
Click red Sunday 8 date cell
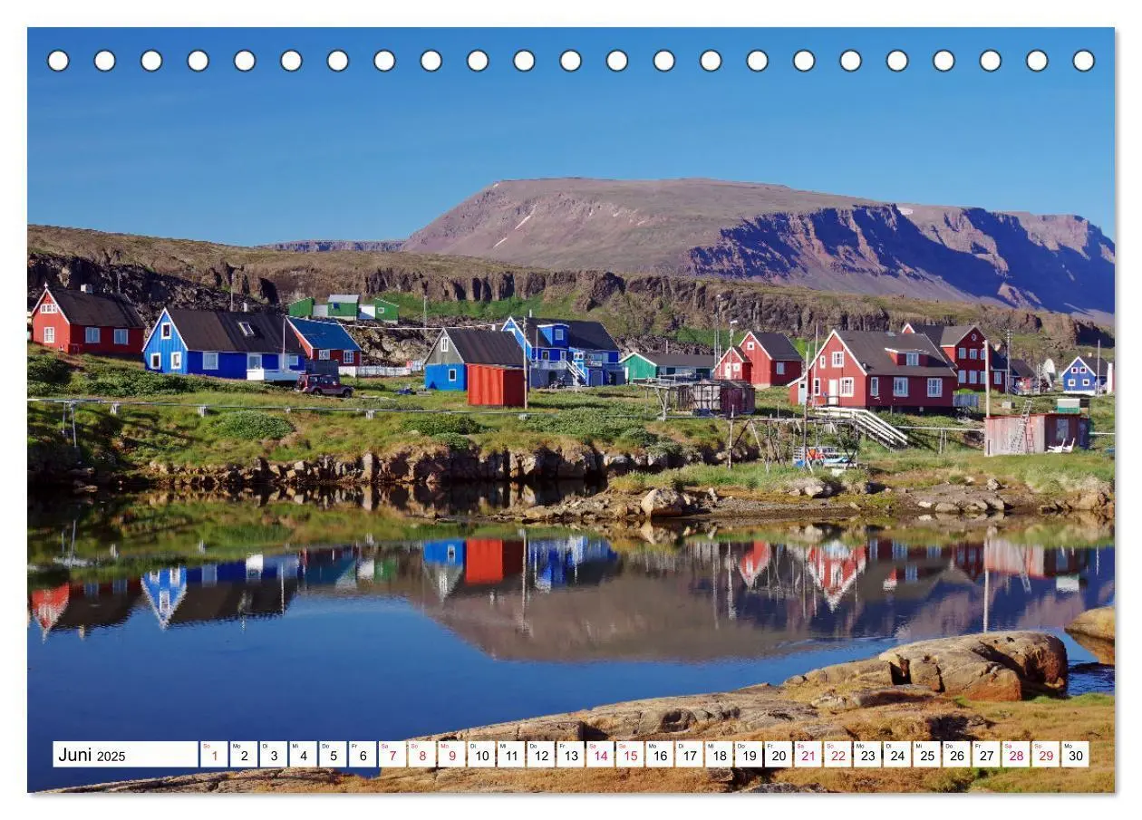click(421, 755)
